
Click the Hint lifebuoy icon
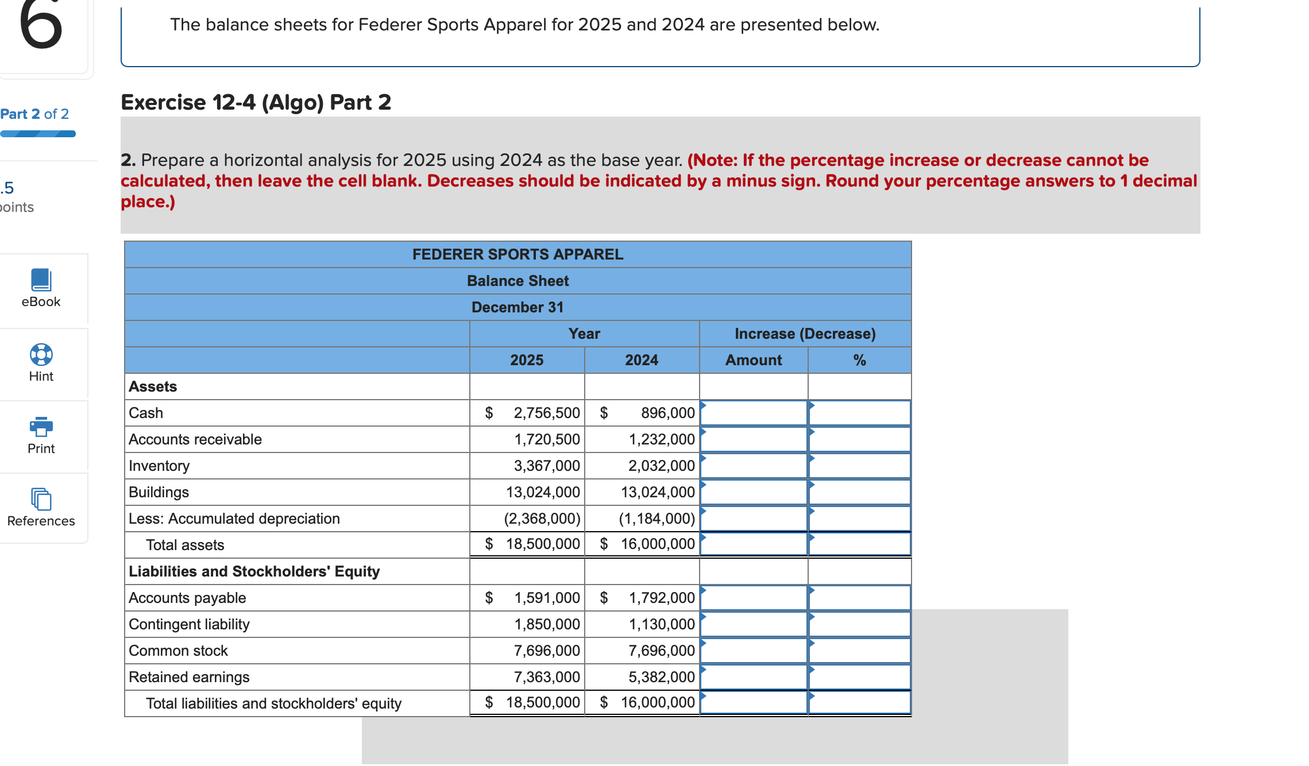41,354
